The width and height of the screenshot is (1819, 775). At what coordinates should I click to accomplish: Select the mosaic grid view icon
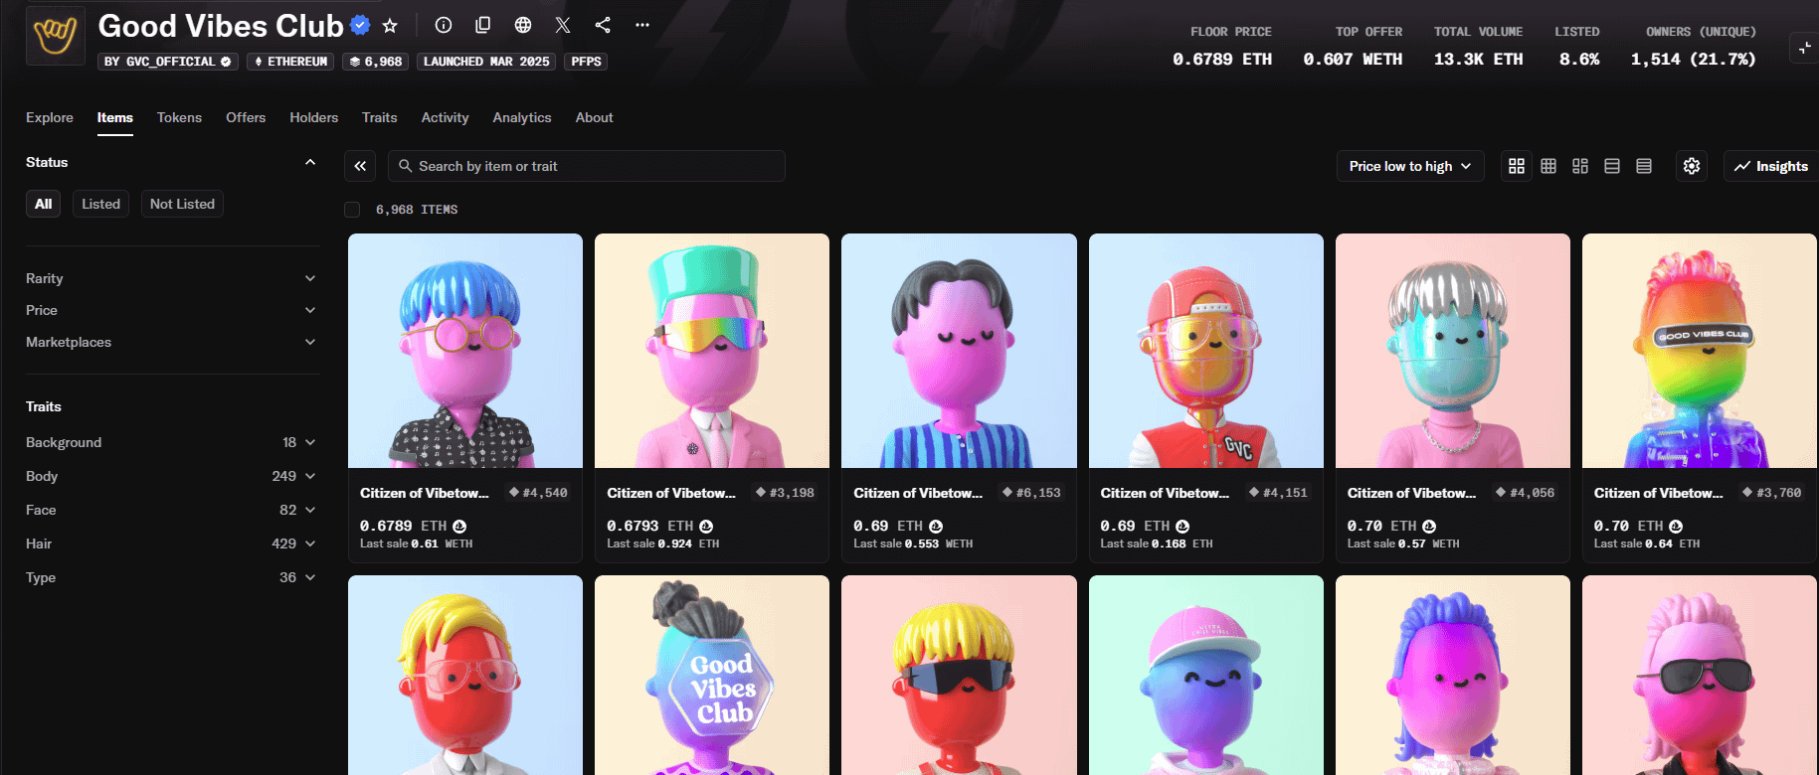[x=1580, y=166]
